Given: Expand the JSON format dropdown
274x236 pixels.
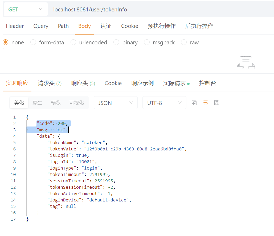Looking at the screenshot, I should [116, 103].
